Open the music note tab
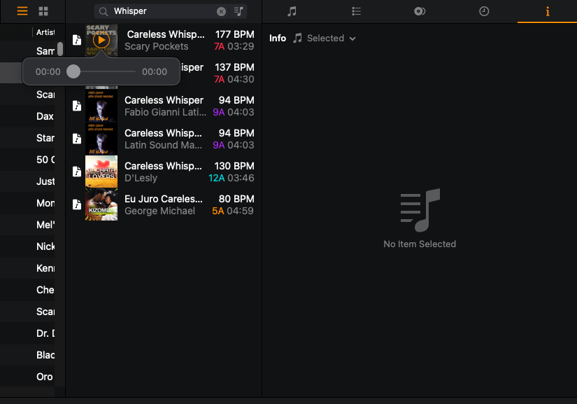 point(292,11)
